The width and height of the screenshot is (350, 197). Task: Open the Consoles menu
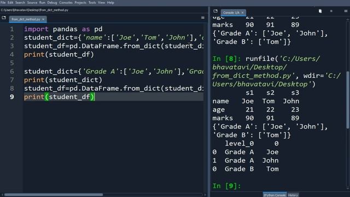tap(66, 3)
